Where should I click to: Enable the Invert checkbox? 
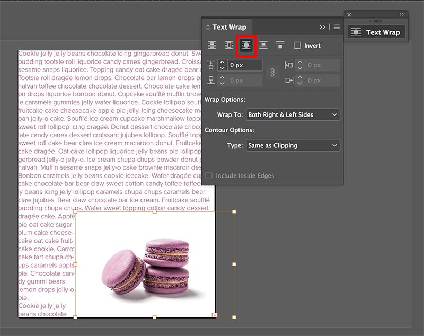[x=297, y=46]
